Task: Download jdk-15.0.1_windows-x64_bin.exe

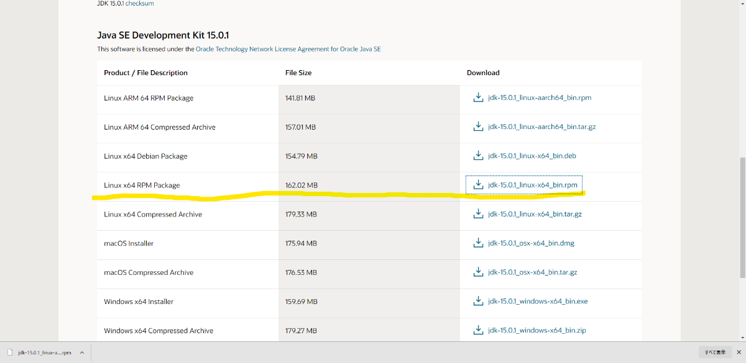Action: pos(538,302)
